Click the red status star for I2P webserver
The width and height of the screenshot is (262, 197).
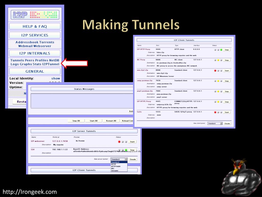pos(119,142)
